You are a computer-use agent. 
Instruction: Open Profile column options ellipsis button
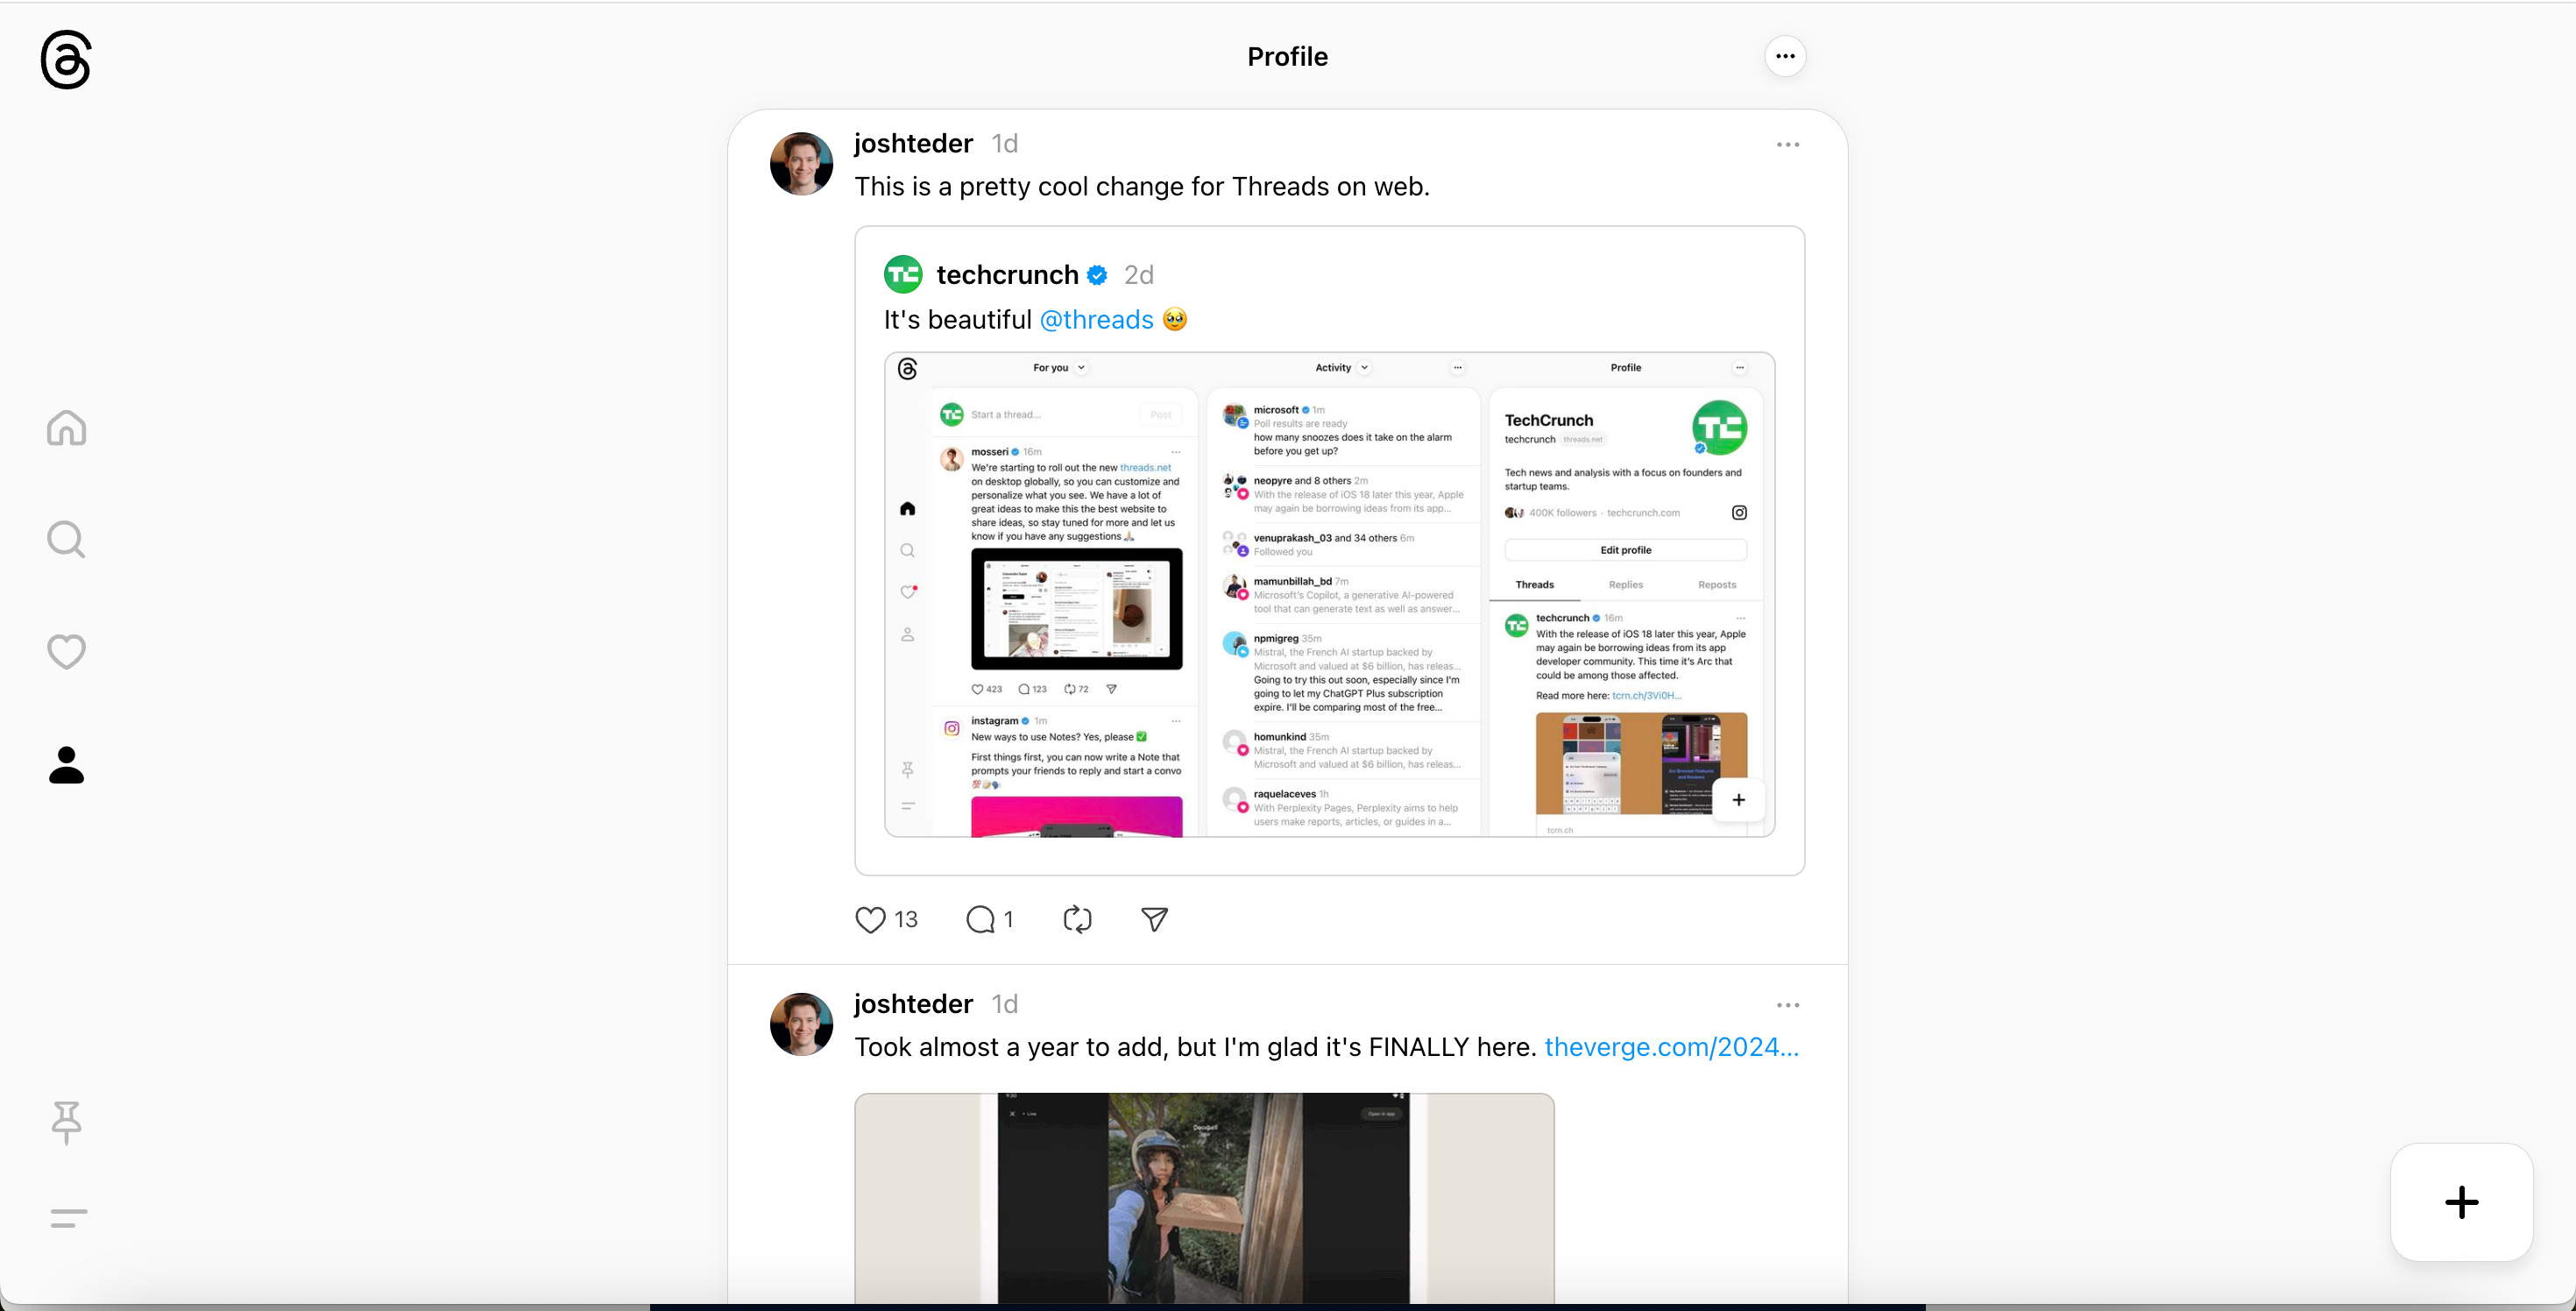point(1786,56)
